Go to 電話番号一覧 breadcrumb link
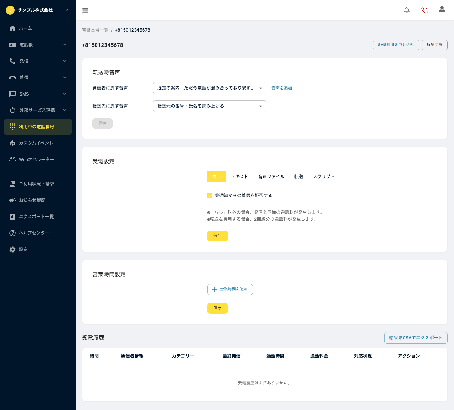The image size is (454, 410). click(95, 30)
